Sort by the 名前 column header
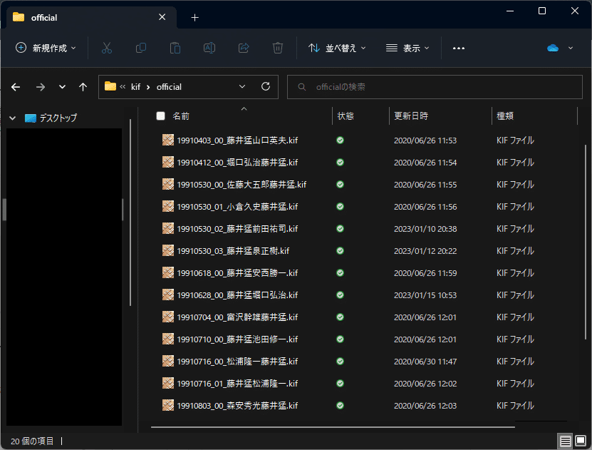The image size is (592, 450). 181,116
